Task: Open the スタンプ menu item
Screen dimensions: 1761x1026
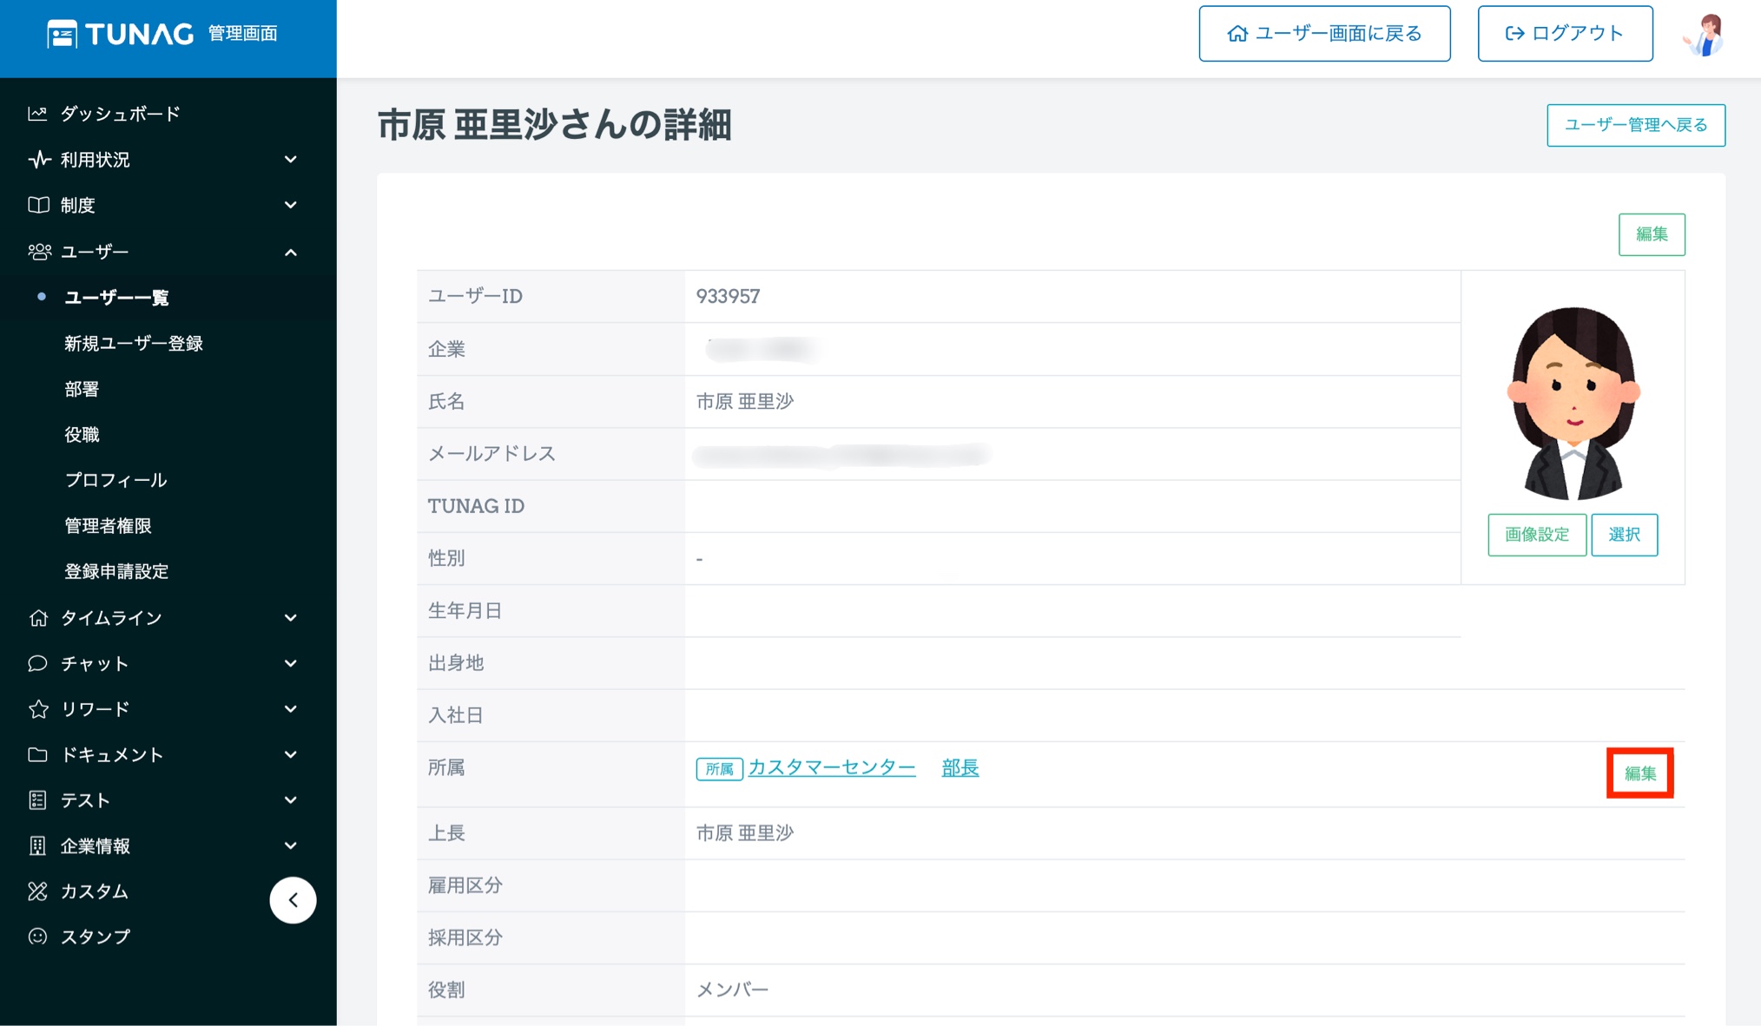Action: coord(95,937)
